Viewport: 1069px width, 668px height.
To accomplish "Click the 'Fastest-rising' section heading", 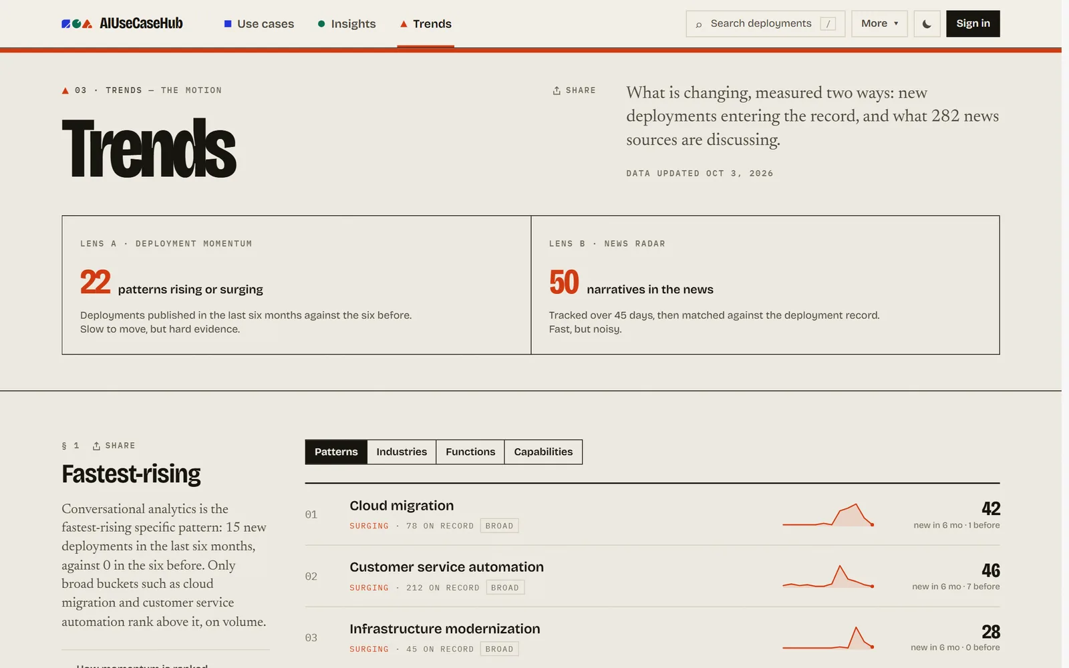I will point(131,474).
